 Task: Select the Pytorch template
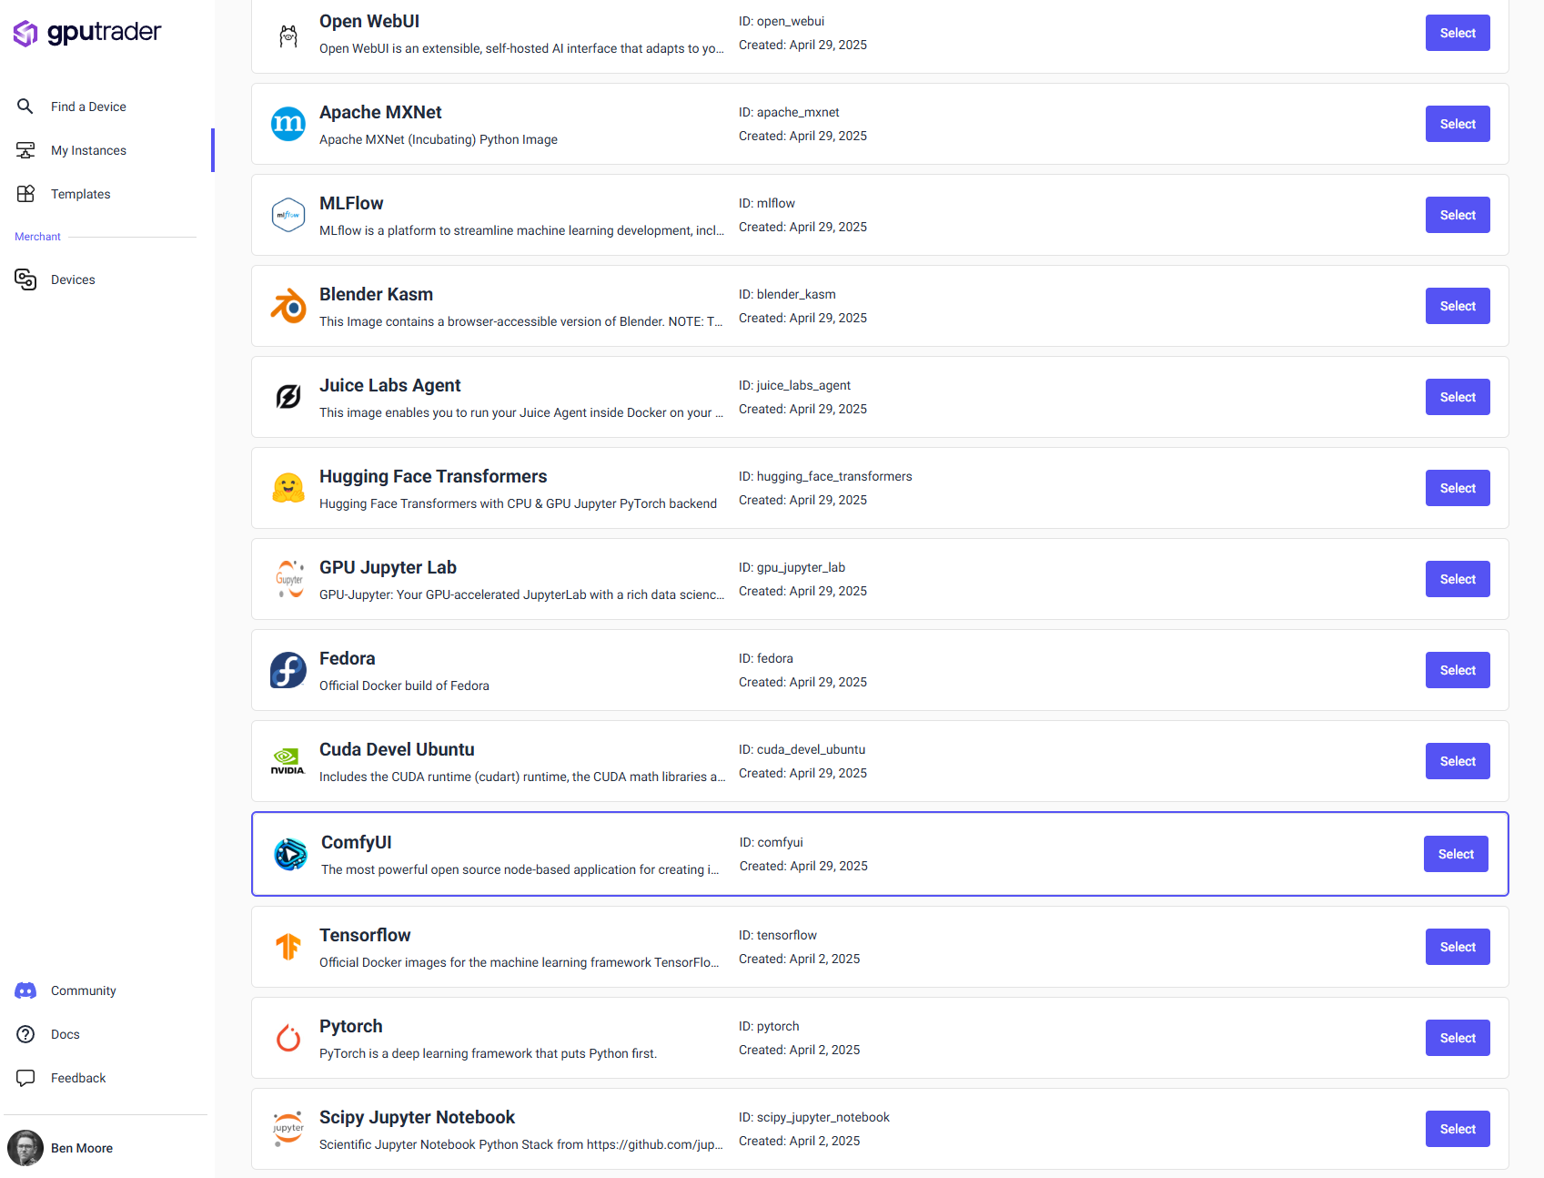click(1458, 1038)
